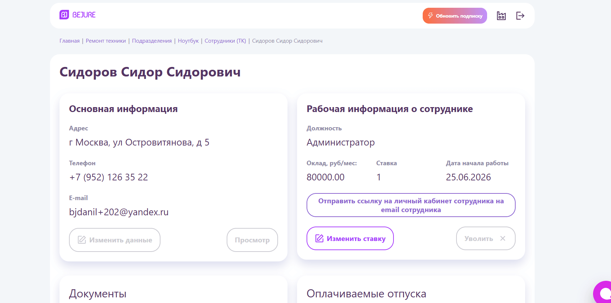Click Изменить ставку button
Screen dimensions: 611x303
pos(350,239)
